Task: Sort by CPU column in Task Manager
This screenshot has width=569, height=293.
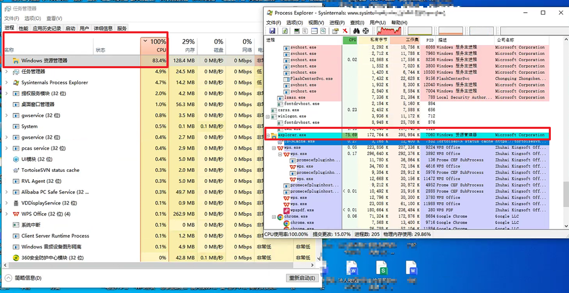Action: 154,45
